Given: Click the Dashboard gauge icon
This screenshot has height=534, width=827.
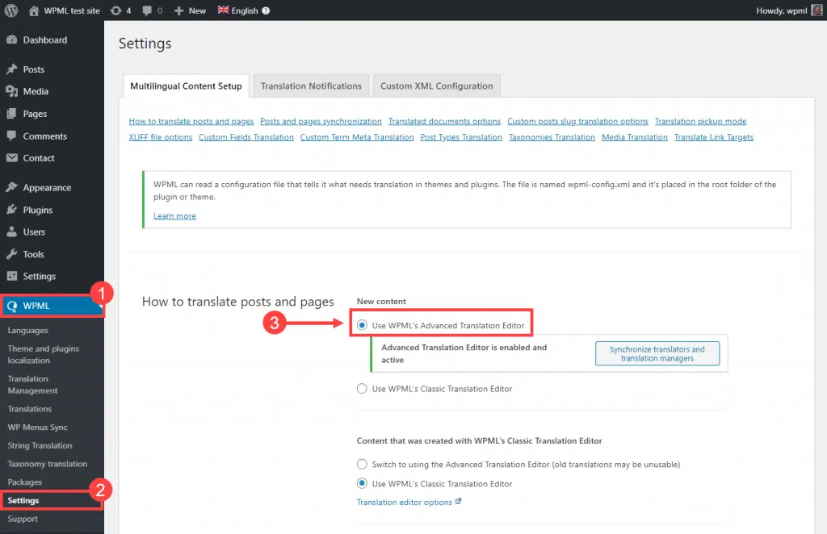Looking at the screenshot, I should 11,40.
